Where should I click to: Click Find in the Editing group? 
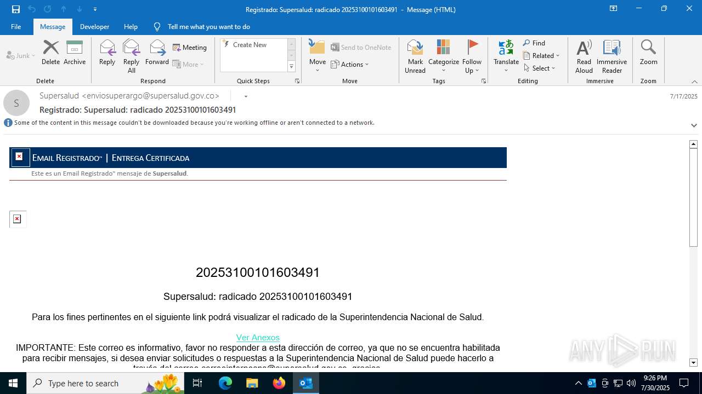[534, 43]
